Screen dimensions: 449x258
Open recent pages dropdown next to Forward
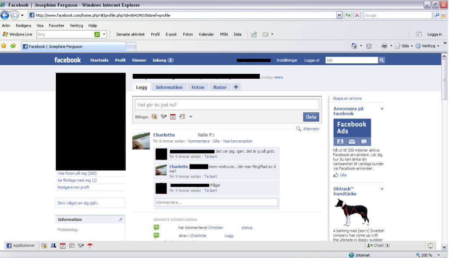pos(22,15)
